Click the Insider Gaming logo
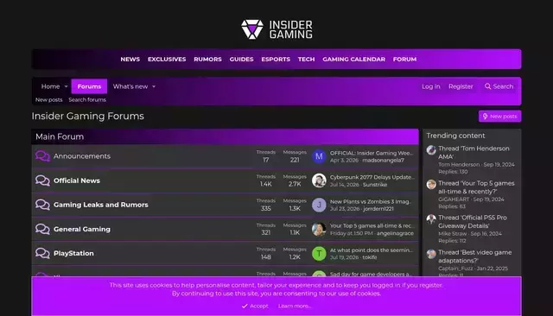 (x=276, y=29)
